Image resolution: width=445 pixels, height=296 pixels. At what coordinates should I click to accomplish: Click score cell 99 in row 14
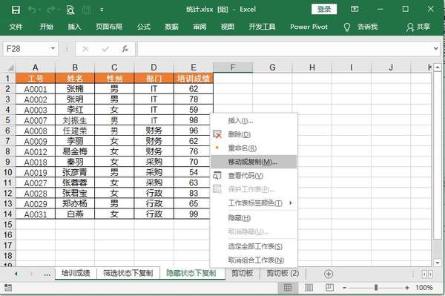194,214
